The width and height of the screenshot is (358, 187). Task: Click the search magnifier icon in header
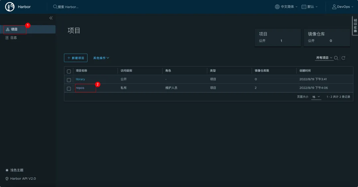[x=55, y=7]
